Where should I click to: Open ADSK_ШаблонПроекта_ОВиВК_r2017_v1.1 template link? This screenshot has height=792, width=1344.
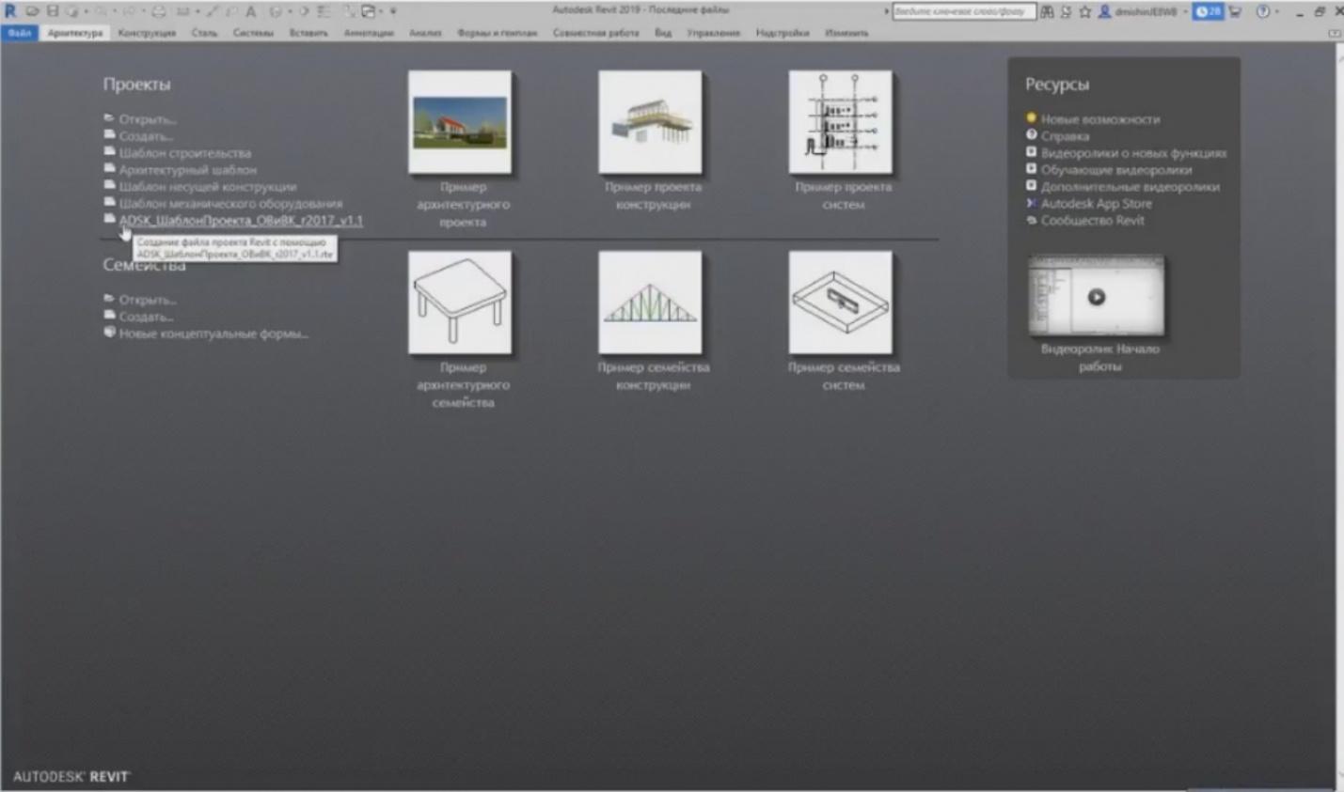241,221
